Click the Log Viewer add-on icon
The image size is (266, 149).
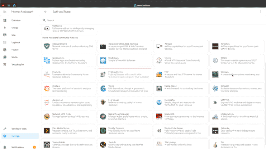[103, 102]
